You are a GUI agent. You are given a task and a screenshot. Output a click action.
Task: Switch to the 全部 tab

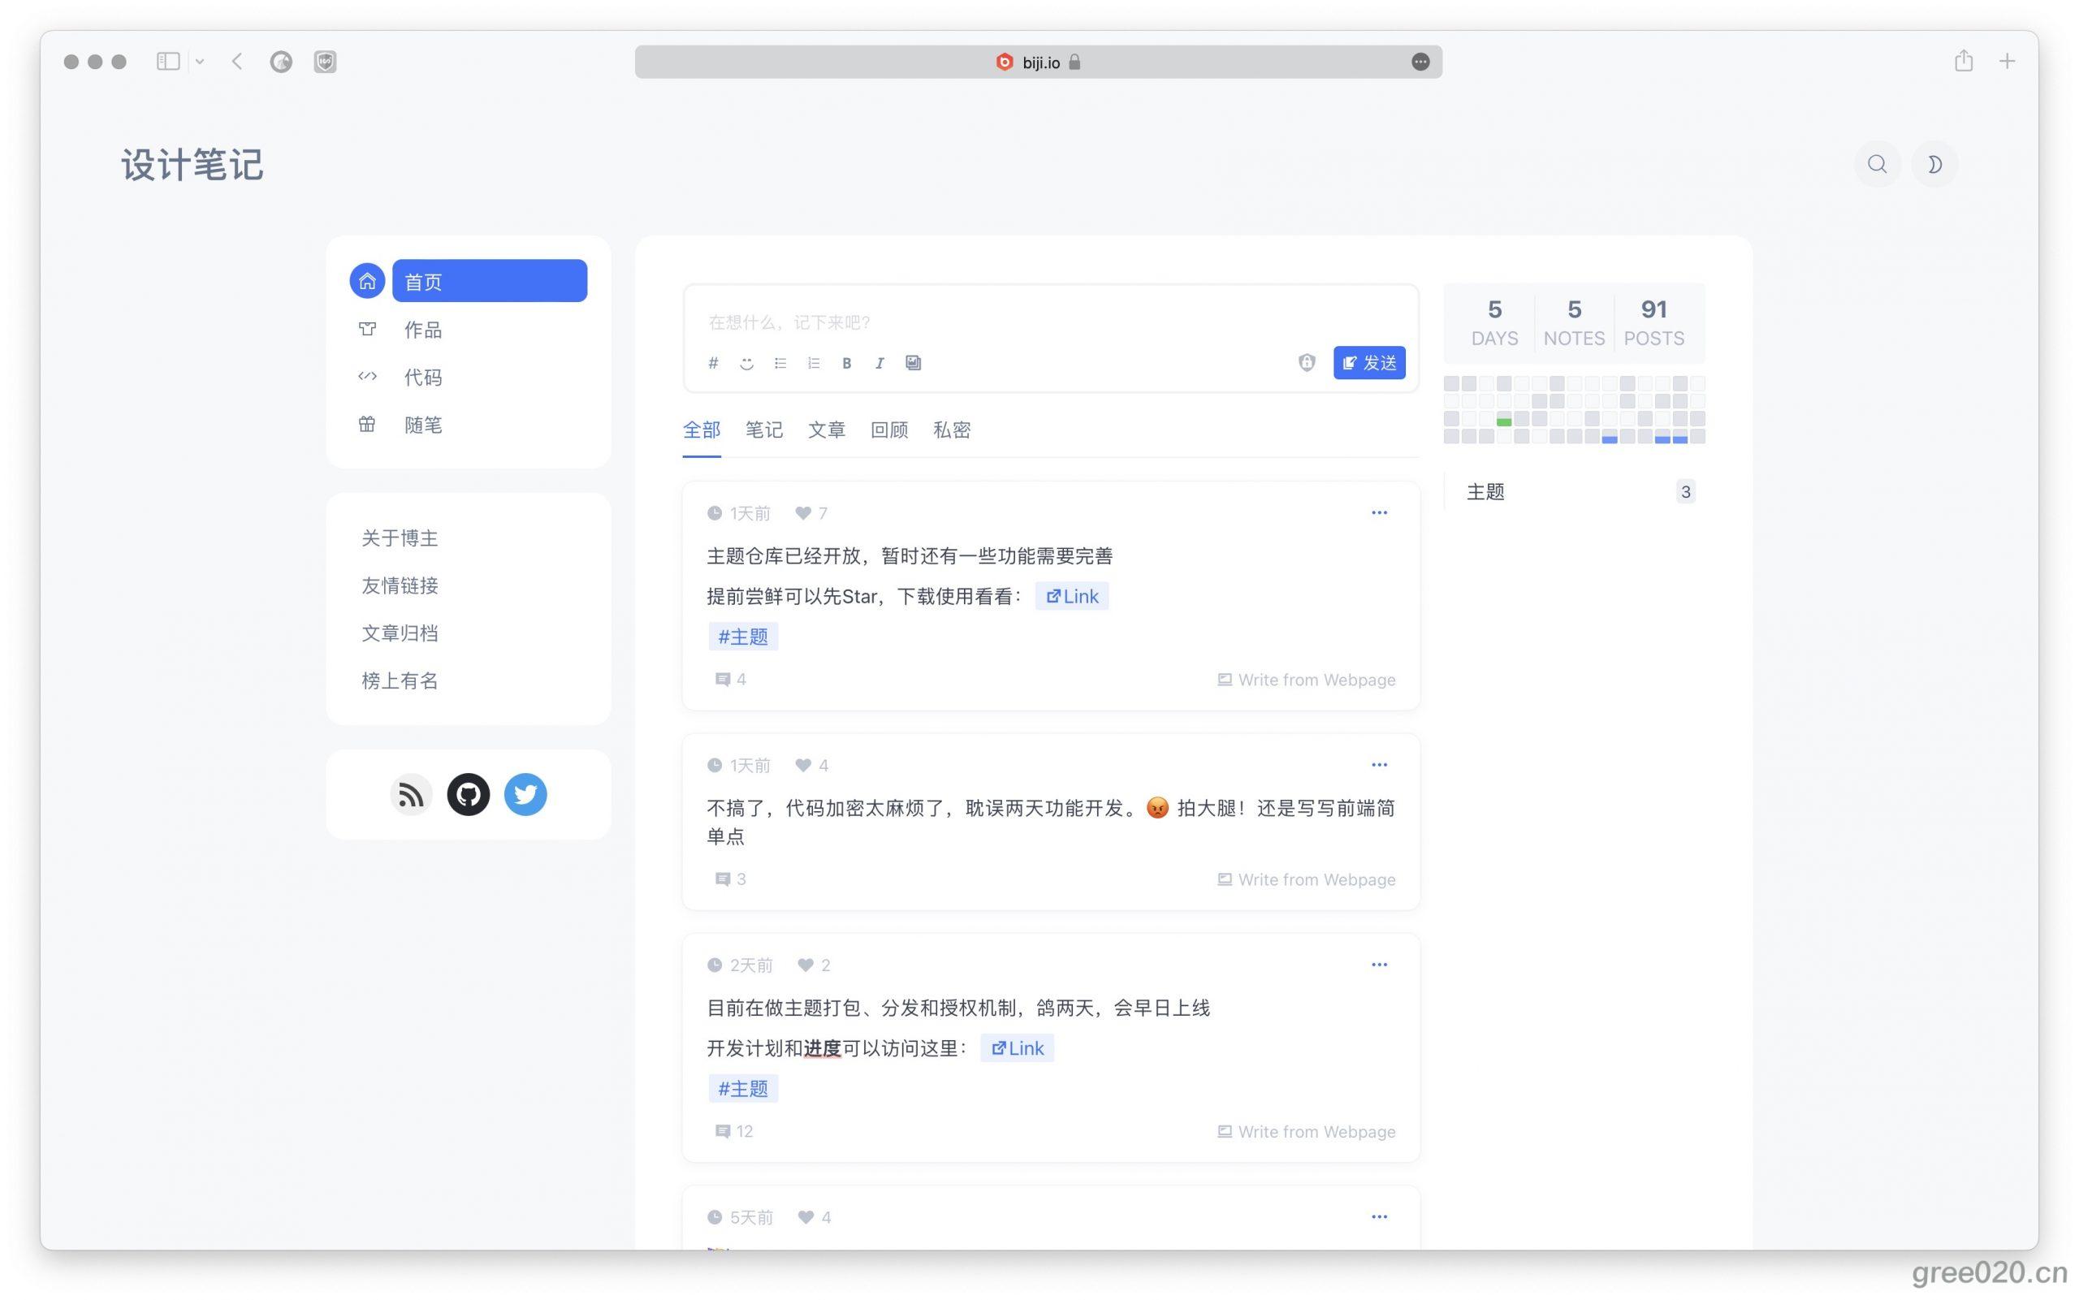tap(702, 430)
